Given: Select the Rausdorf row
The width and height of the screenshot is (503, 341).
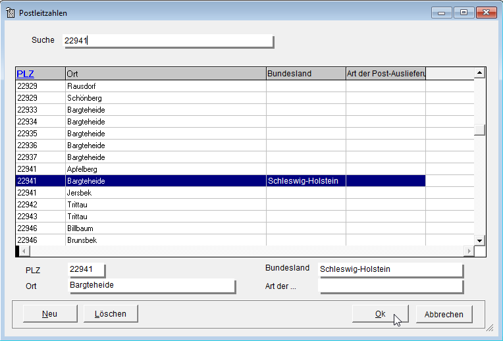Looking at the screenshot, I should point(245,86).
